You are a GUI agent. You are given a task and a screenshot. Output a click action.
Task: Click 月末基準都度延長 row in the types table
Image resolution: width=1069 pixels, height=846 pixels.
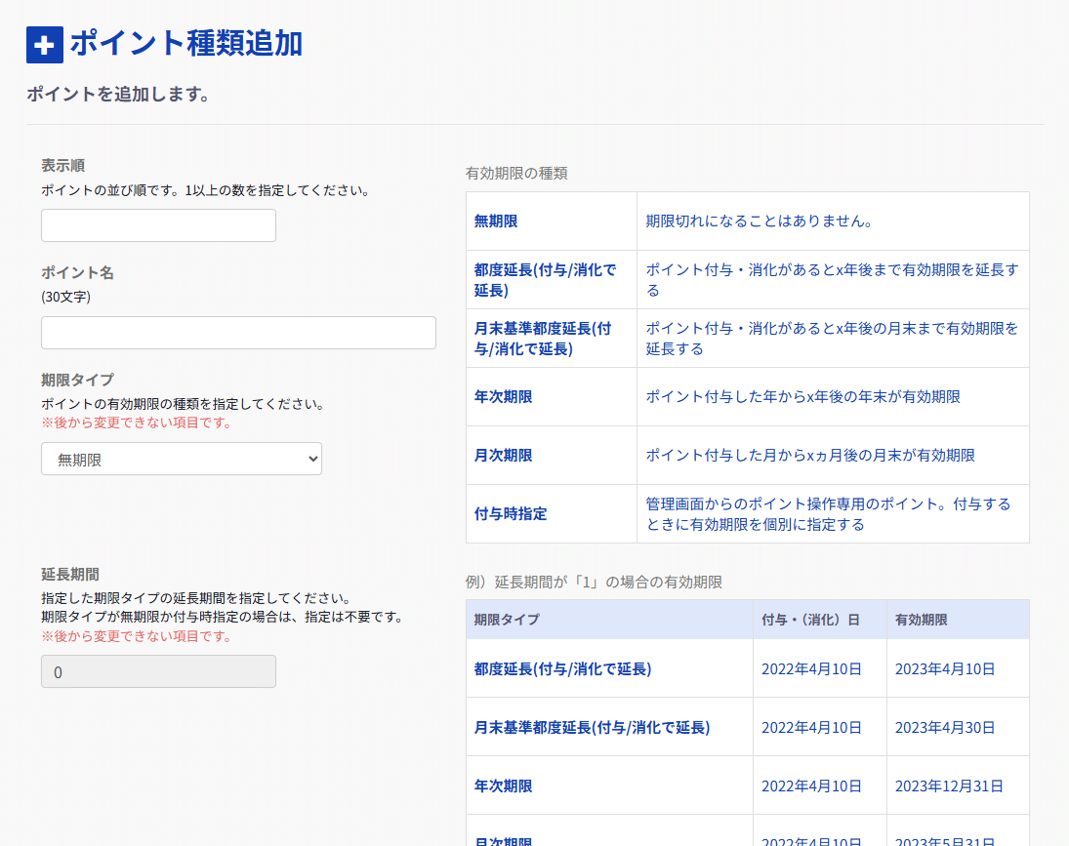[543, 339]
